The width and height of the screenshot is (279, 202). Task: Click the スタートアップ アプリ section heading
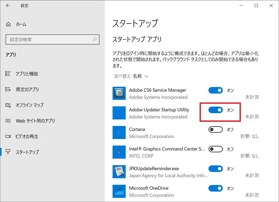coord(137,39)
